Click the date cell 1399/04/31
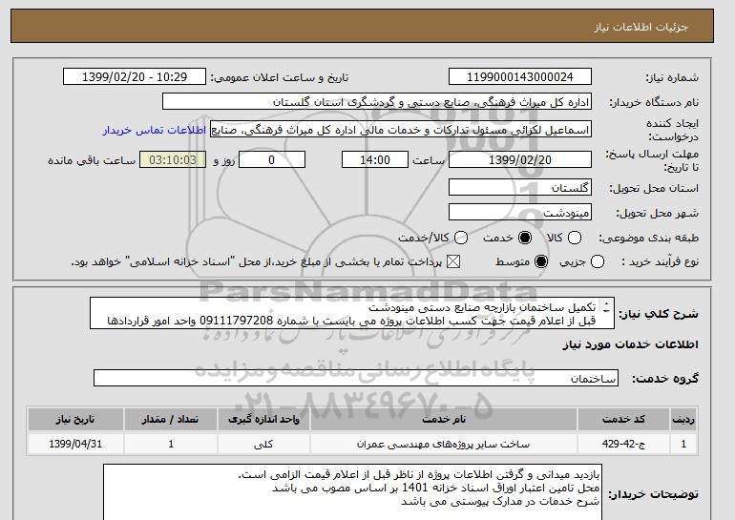 [75, 444]
